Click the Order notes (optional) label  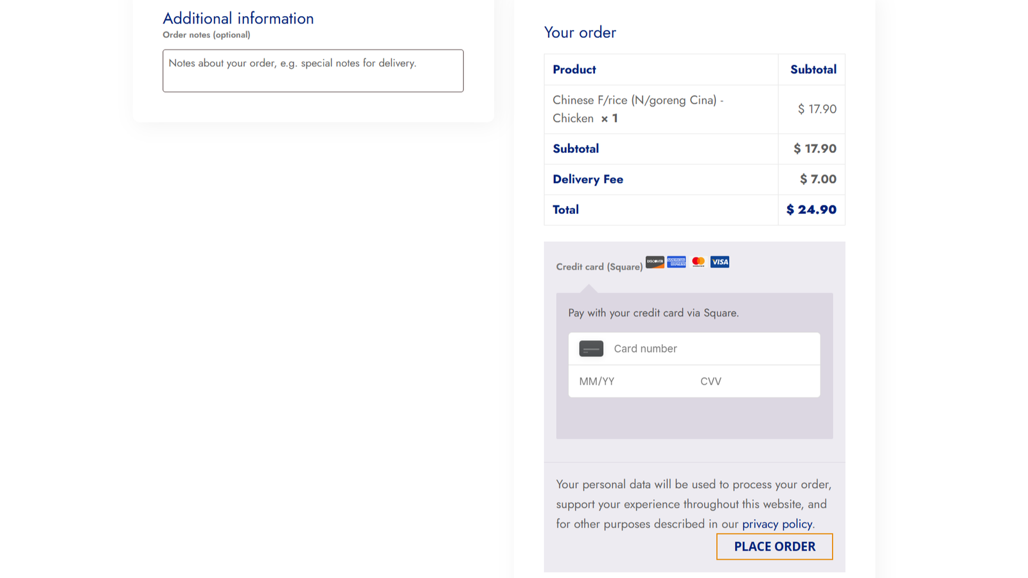point(206,35)
